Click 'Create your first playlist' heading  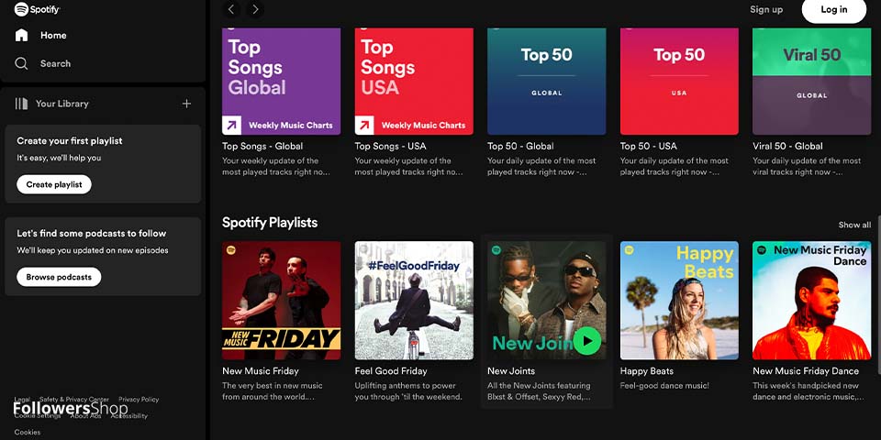[70, 141]
